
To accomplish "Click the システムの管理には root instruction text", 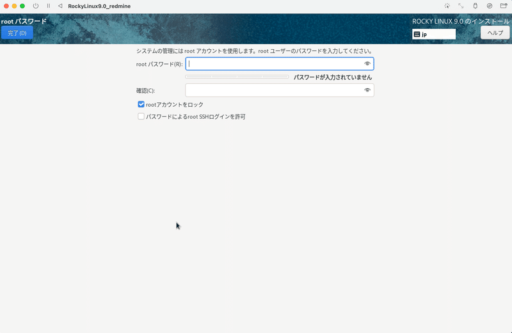I will [x=254, y=51].
